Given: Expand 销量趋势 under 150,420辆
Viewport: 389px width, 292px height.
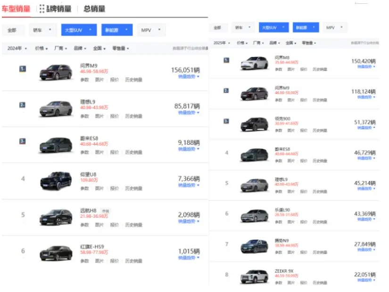Looking at the screenshot, I should point(366,67).
